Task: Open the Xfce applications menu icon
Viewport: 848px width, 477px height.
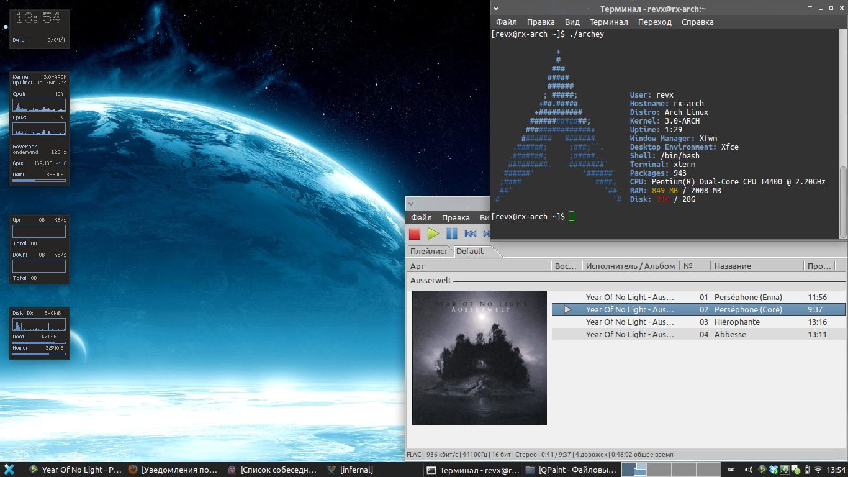Action: pyautogui.click(x=9, y=470)
